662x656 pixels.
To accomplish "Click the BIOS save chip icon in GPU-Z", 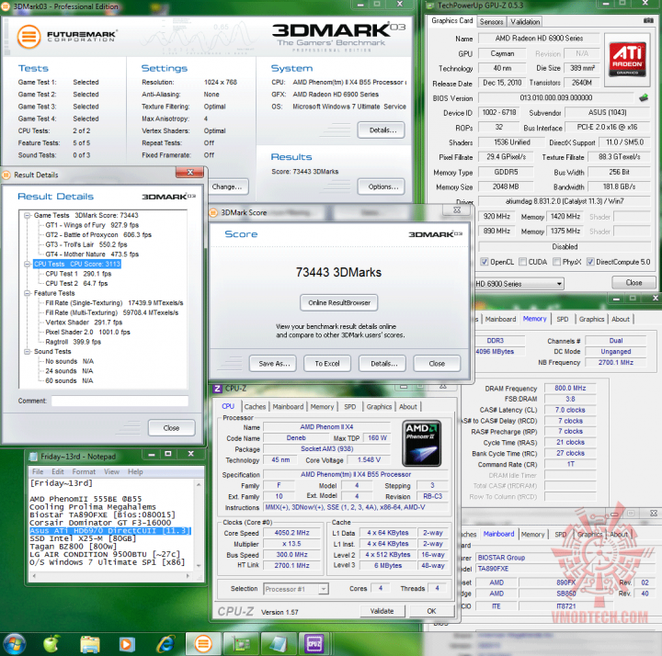I will click(644, 98).
